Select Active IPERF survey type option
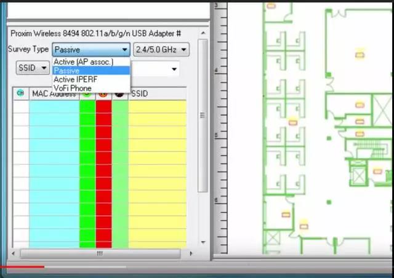 tap(78, 79)
